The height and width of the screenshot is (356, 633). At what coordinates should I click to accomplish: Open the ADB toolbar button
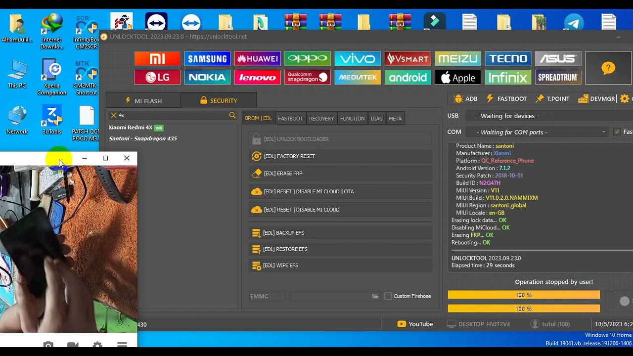click(465, 99)
